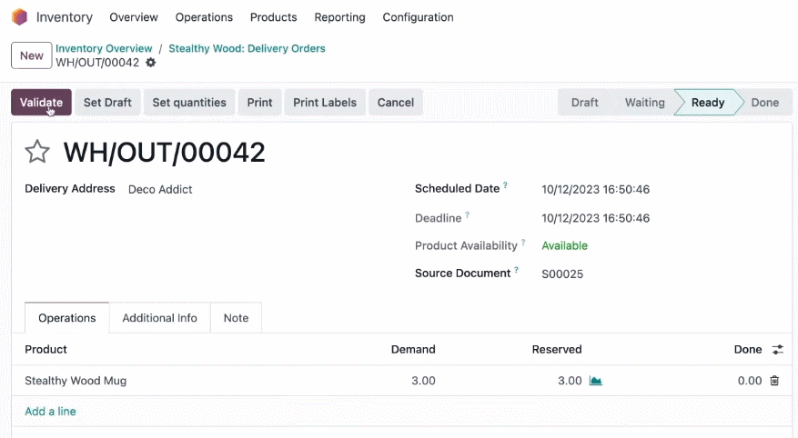Click the Print Labels button
The height and width of the screenshot is (438, 798).
pos(325,102)
